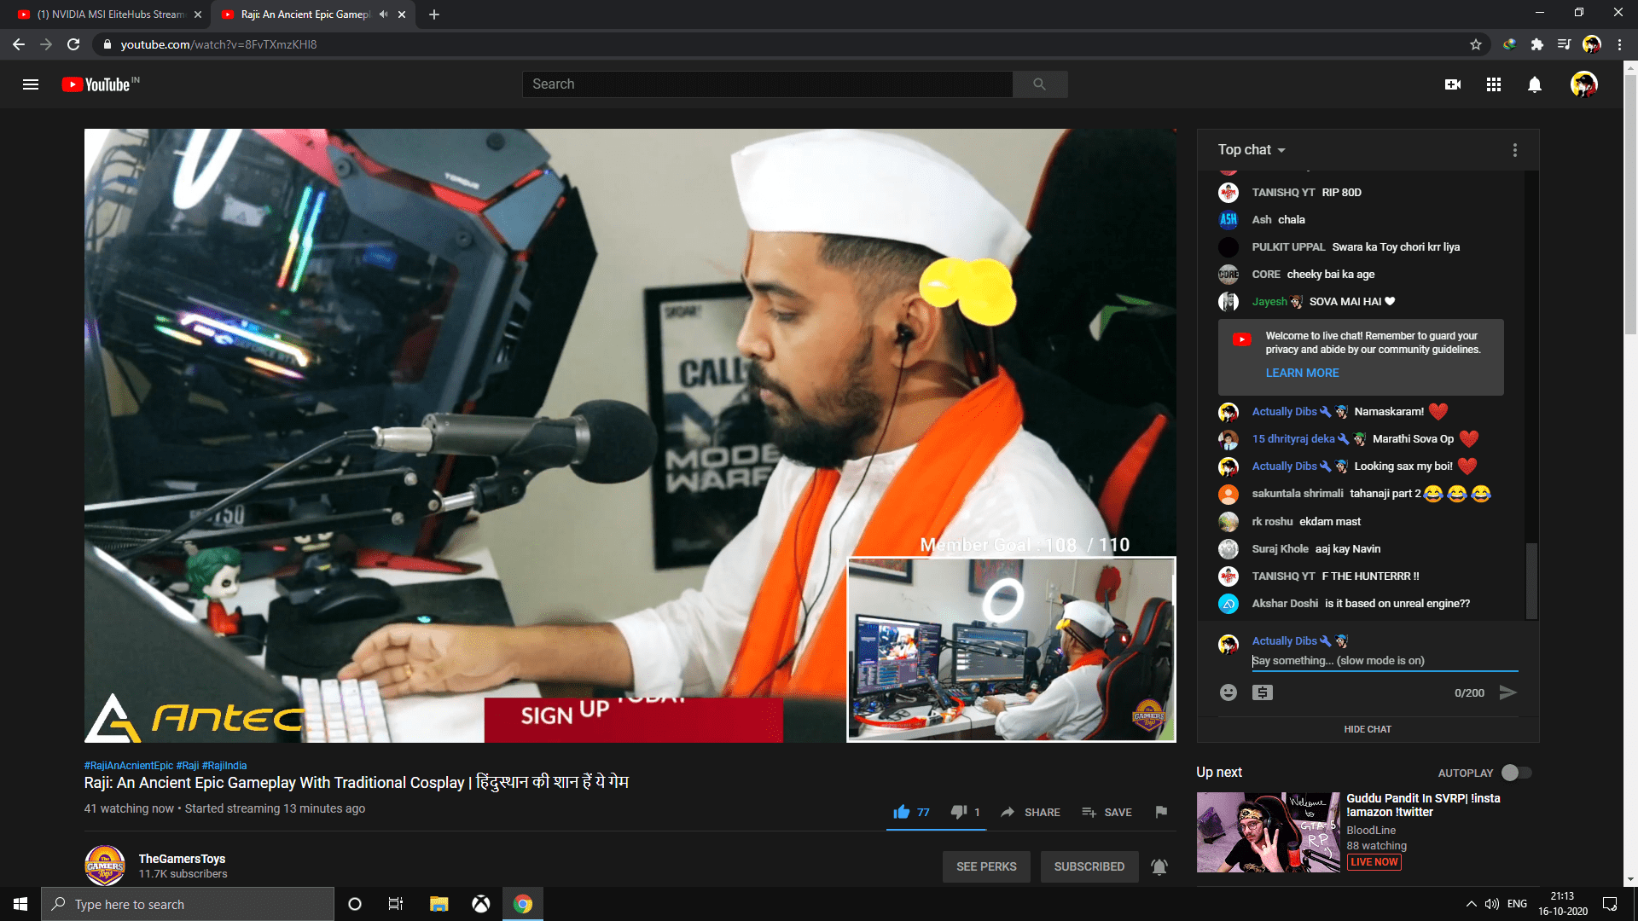Image resolution: width=1638 pixels, height=921 pixels.
Task: Like the video with thumbs up
Action: (901, 812)
